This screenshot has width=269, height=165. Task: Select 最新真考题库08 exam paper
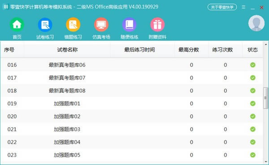coord(67,91)
